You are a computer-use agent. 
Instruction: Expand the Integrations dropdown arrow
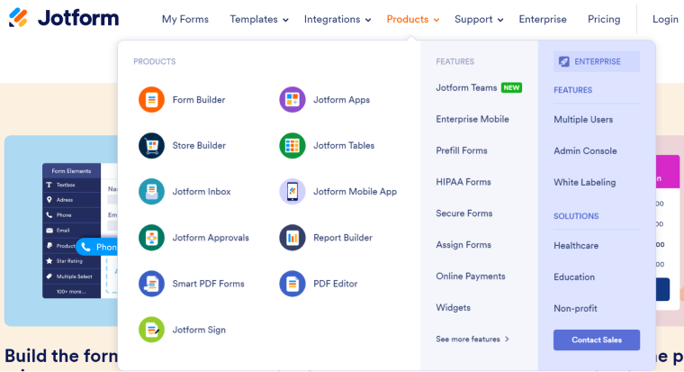tap(368, 20)
